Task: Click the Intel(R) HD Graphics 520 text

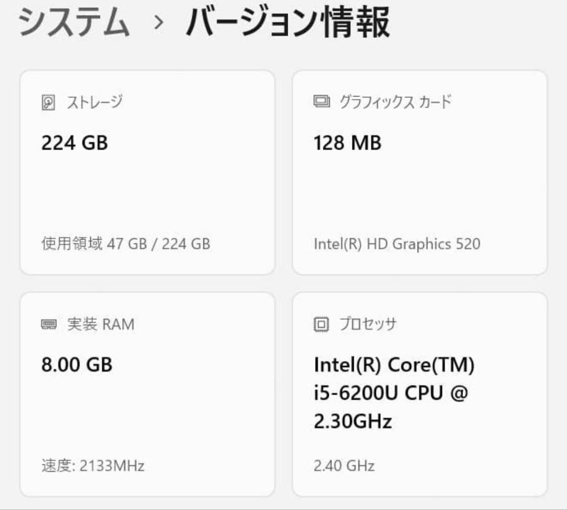Action: tap(397, 244)
